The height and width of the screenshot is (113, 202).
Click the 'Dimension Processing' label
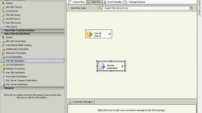click(x=16, y=53)
